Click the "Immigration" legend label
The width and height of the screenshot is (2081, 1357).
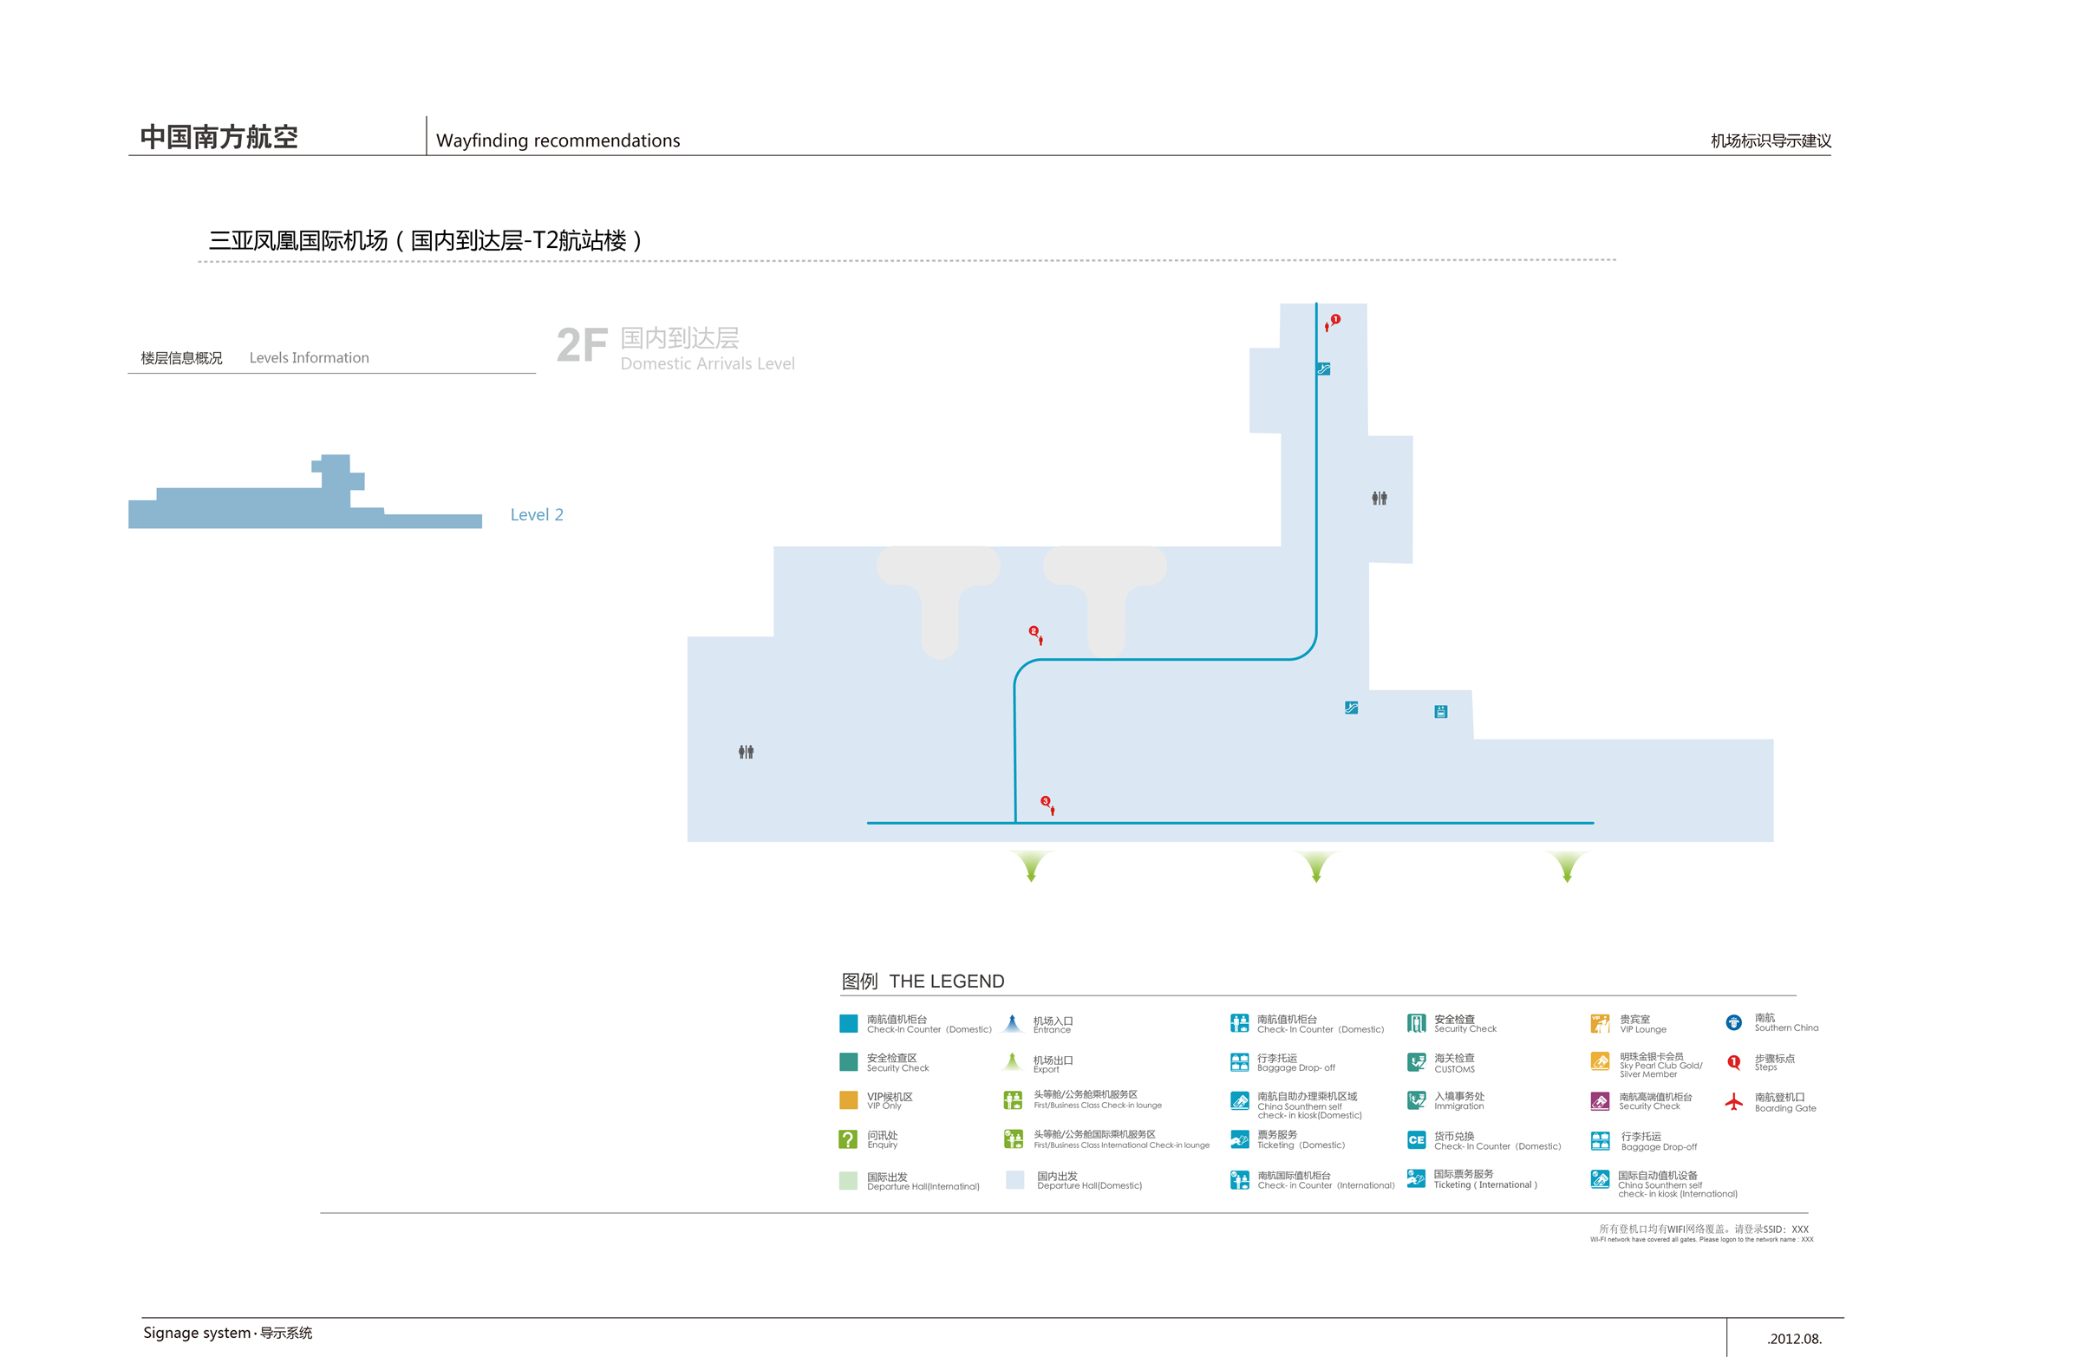[x=1458, y=1106]
